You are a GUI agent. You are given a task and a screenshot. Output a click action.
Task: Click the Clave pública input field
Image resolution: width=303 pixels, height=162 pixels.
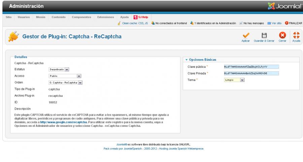251,67
